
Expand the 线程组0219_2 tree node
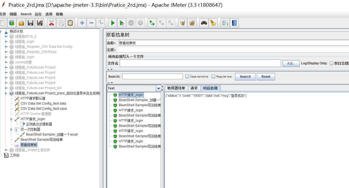click(x=6, y=36)
